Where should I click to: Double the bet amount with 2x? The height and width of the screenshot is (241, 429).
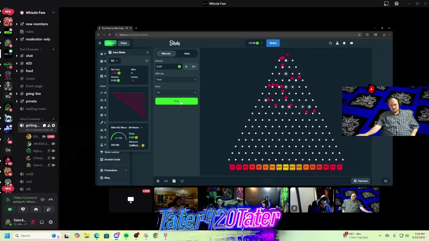pyautogui.click(x=194, y=66)
